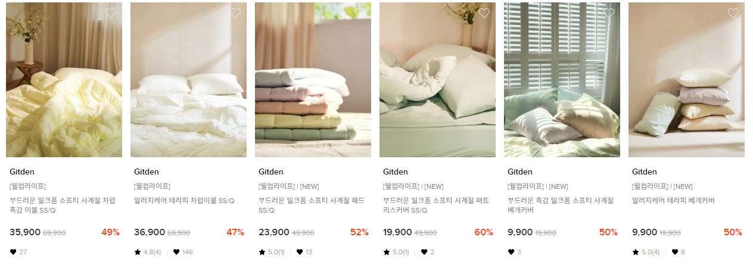Click the black heart icon showing 27 likes
Image resolution: width=753 pixels, height=274 pixels.
point(13,252)
